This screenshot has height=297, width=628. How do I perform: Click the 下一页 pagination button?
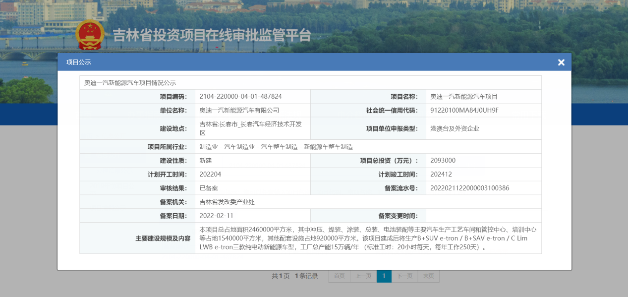tap(404, 276)
